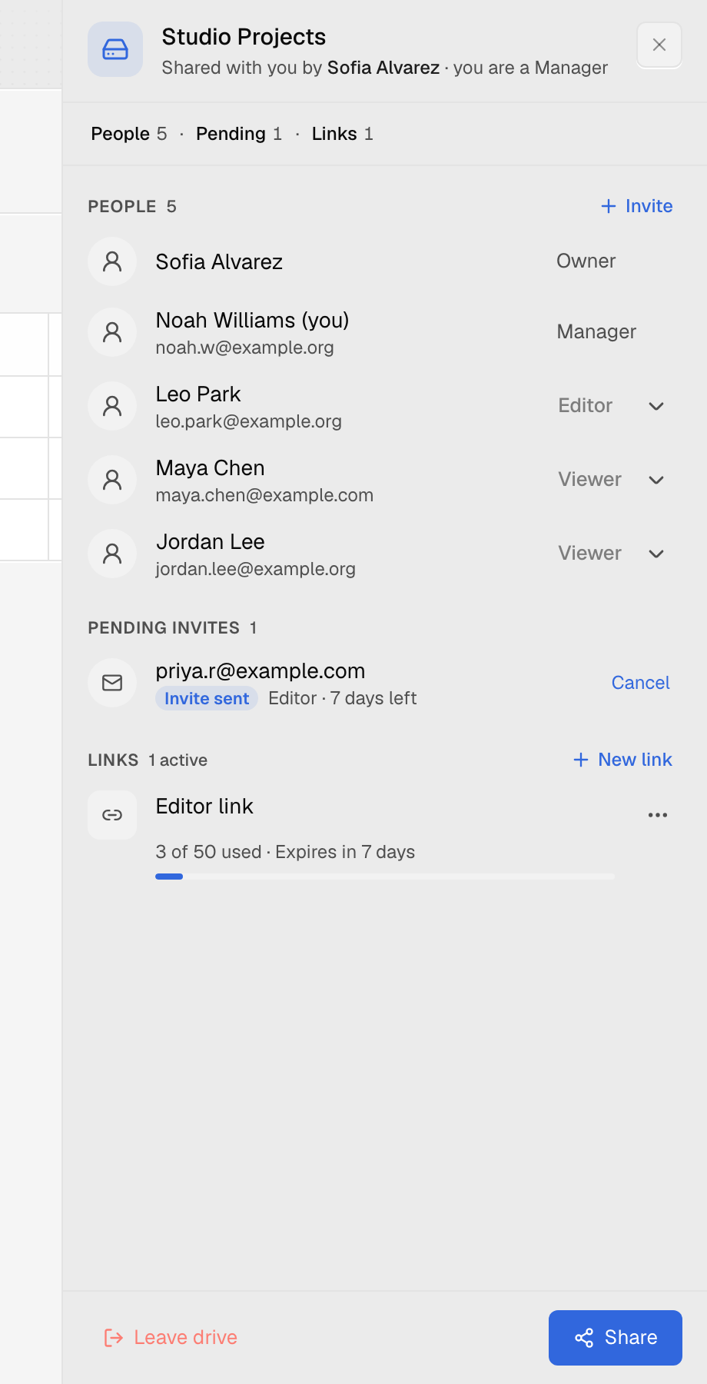Click the chain link icon
Screen dimensions: 707x1384
click(112, 815)
